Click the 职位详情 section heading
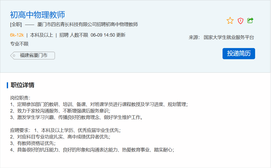The height and width of the screenshot is (168, 271). pos(22,85)
